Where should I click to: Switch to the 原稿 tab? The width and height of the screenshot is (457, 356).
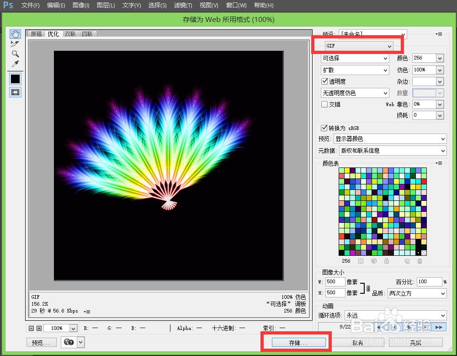[x=37, y=34]
